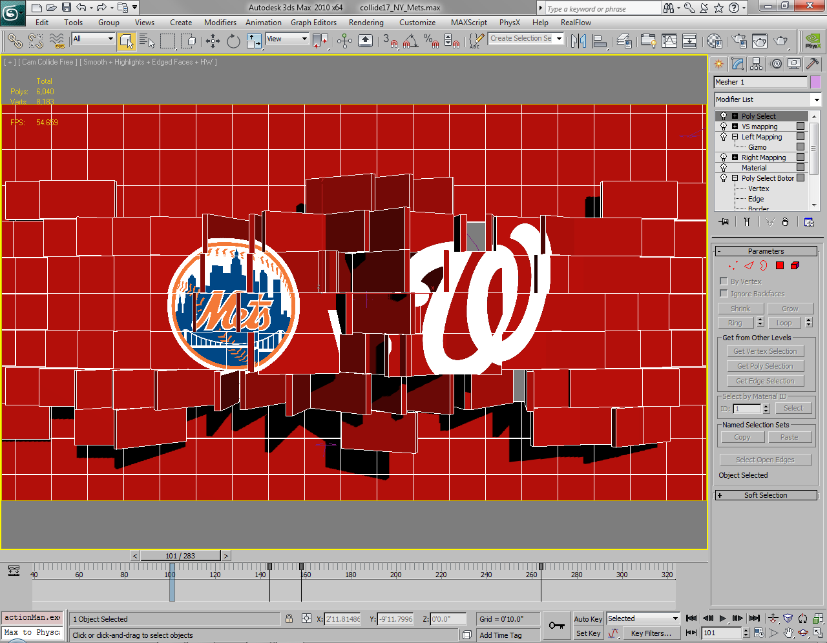Jump to the end of animation
827x643 pixels.
point(754,618)
